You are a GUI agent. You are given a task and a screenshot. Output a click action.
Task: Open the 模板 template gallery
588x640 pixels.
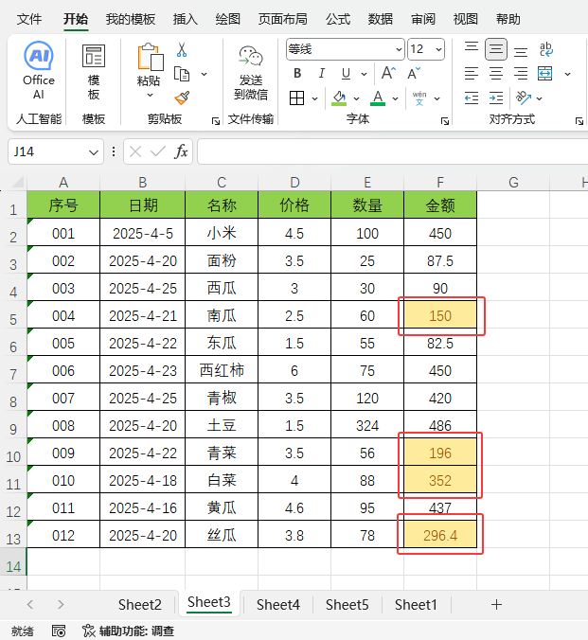point(94,72)
